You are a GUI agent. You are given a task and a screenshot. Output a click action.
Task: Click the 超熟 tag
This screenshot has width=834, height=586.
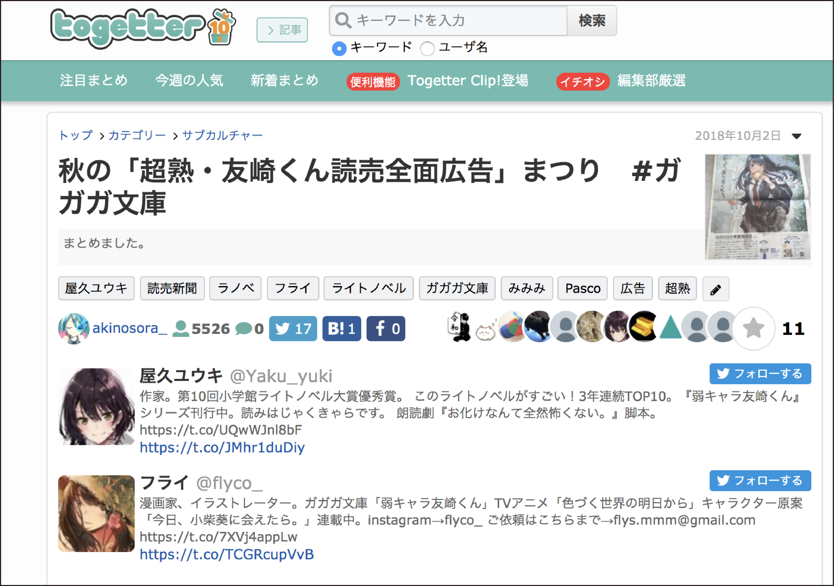click(677, 289)
